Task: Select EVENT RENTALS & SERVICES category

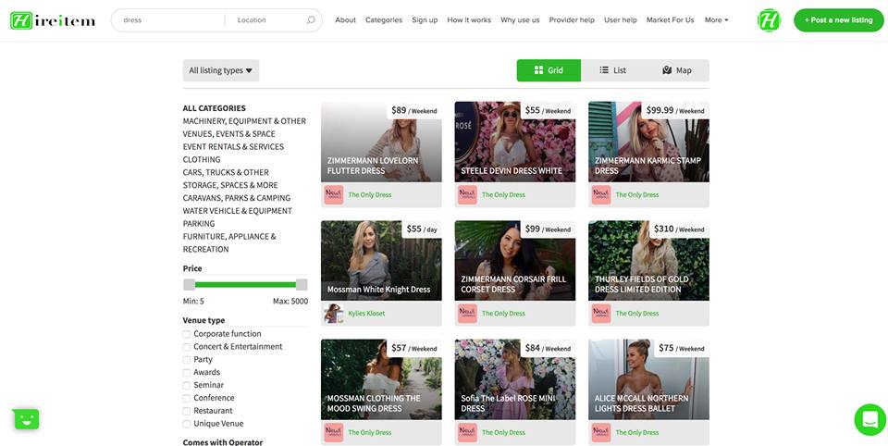Action: [x=233, y=146]
